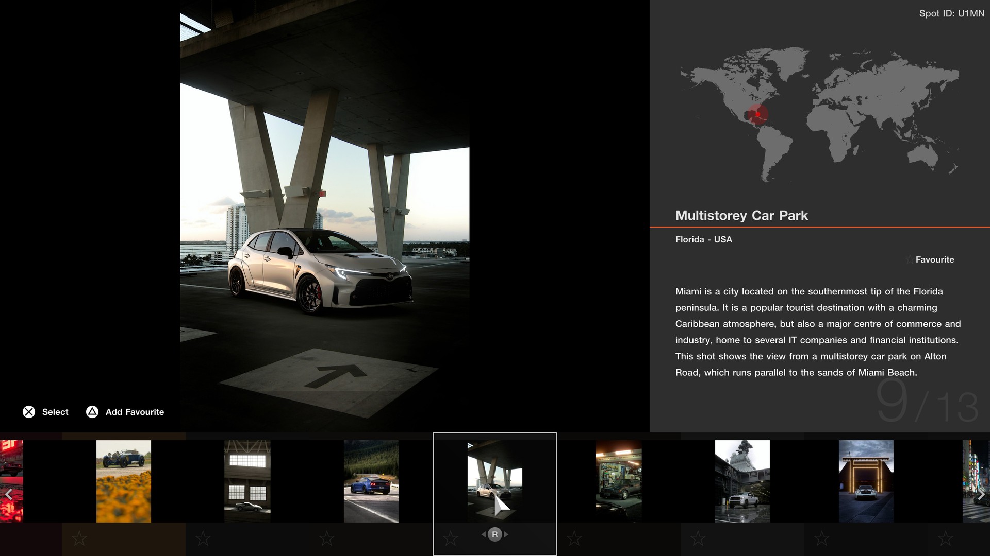Click the Favourite label in info panel
Image resolution: width=990 pixels, height=556 pixels.
(934, 259)
